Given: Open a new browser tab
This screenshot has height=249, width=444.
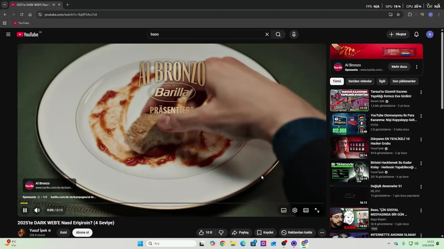Looking at the screenshot, I should (x=67, y=5).
